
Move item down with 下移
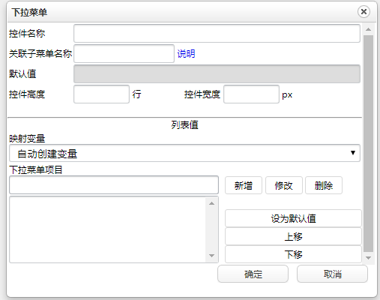click(x=293, y=254)
